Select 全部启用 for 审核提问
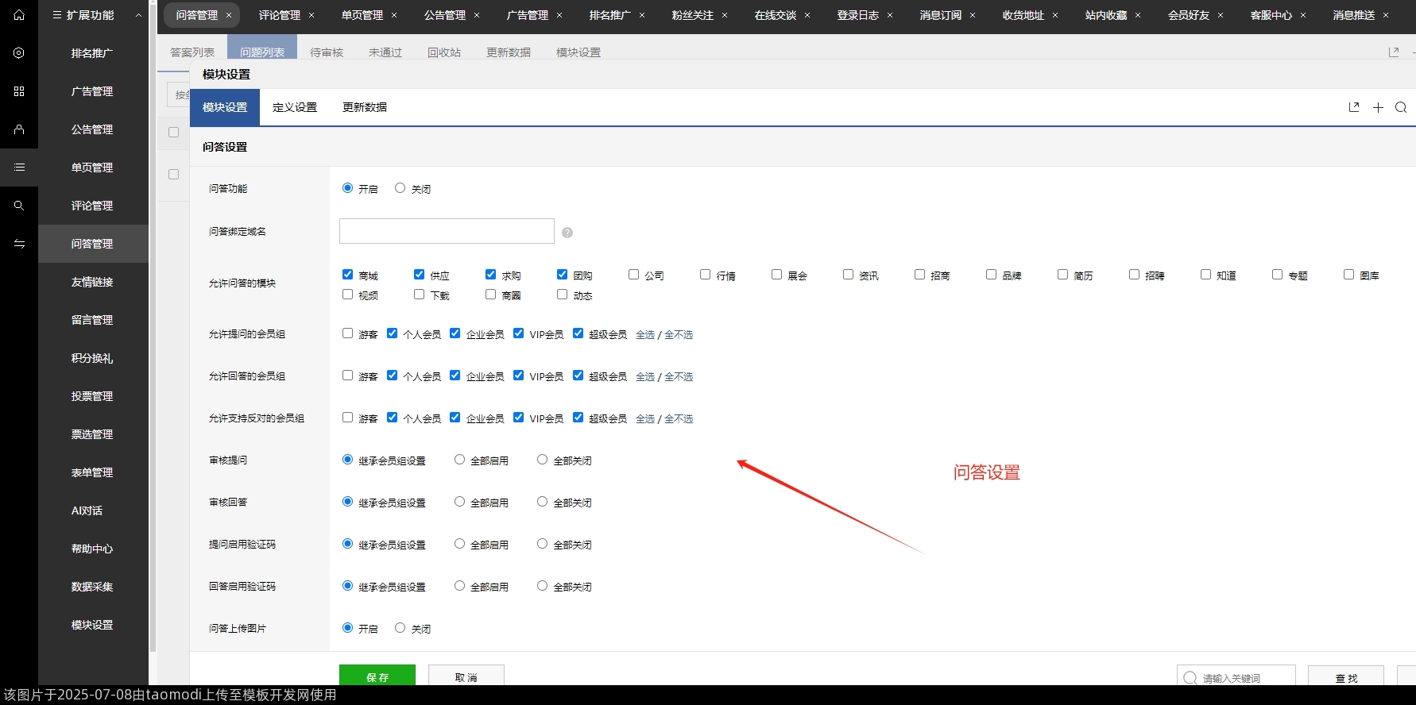This screenshot has height=705, width=1416. (459, 460)
